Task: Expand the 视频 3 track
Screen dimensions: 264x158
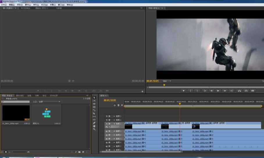Action: [x=114, y=116]
